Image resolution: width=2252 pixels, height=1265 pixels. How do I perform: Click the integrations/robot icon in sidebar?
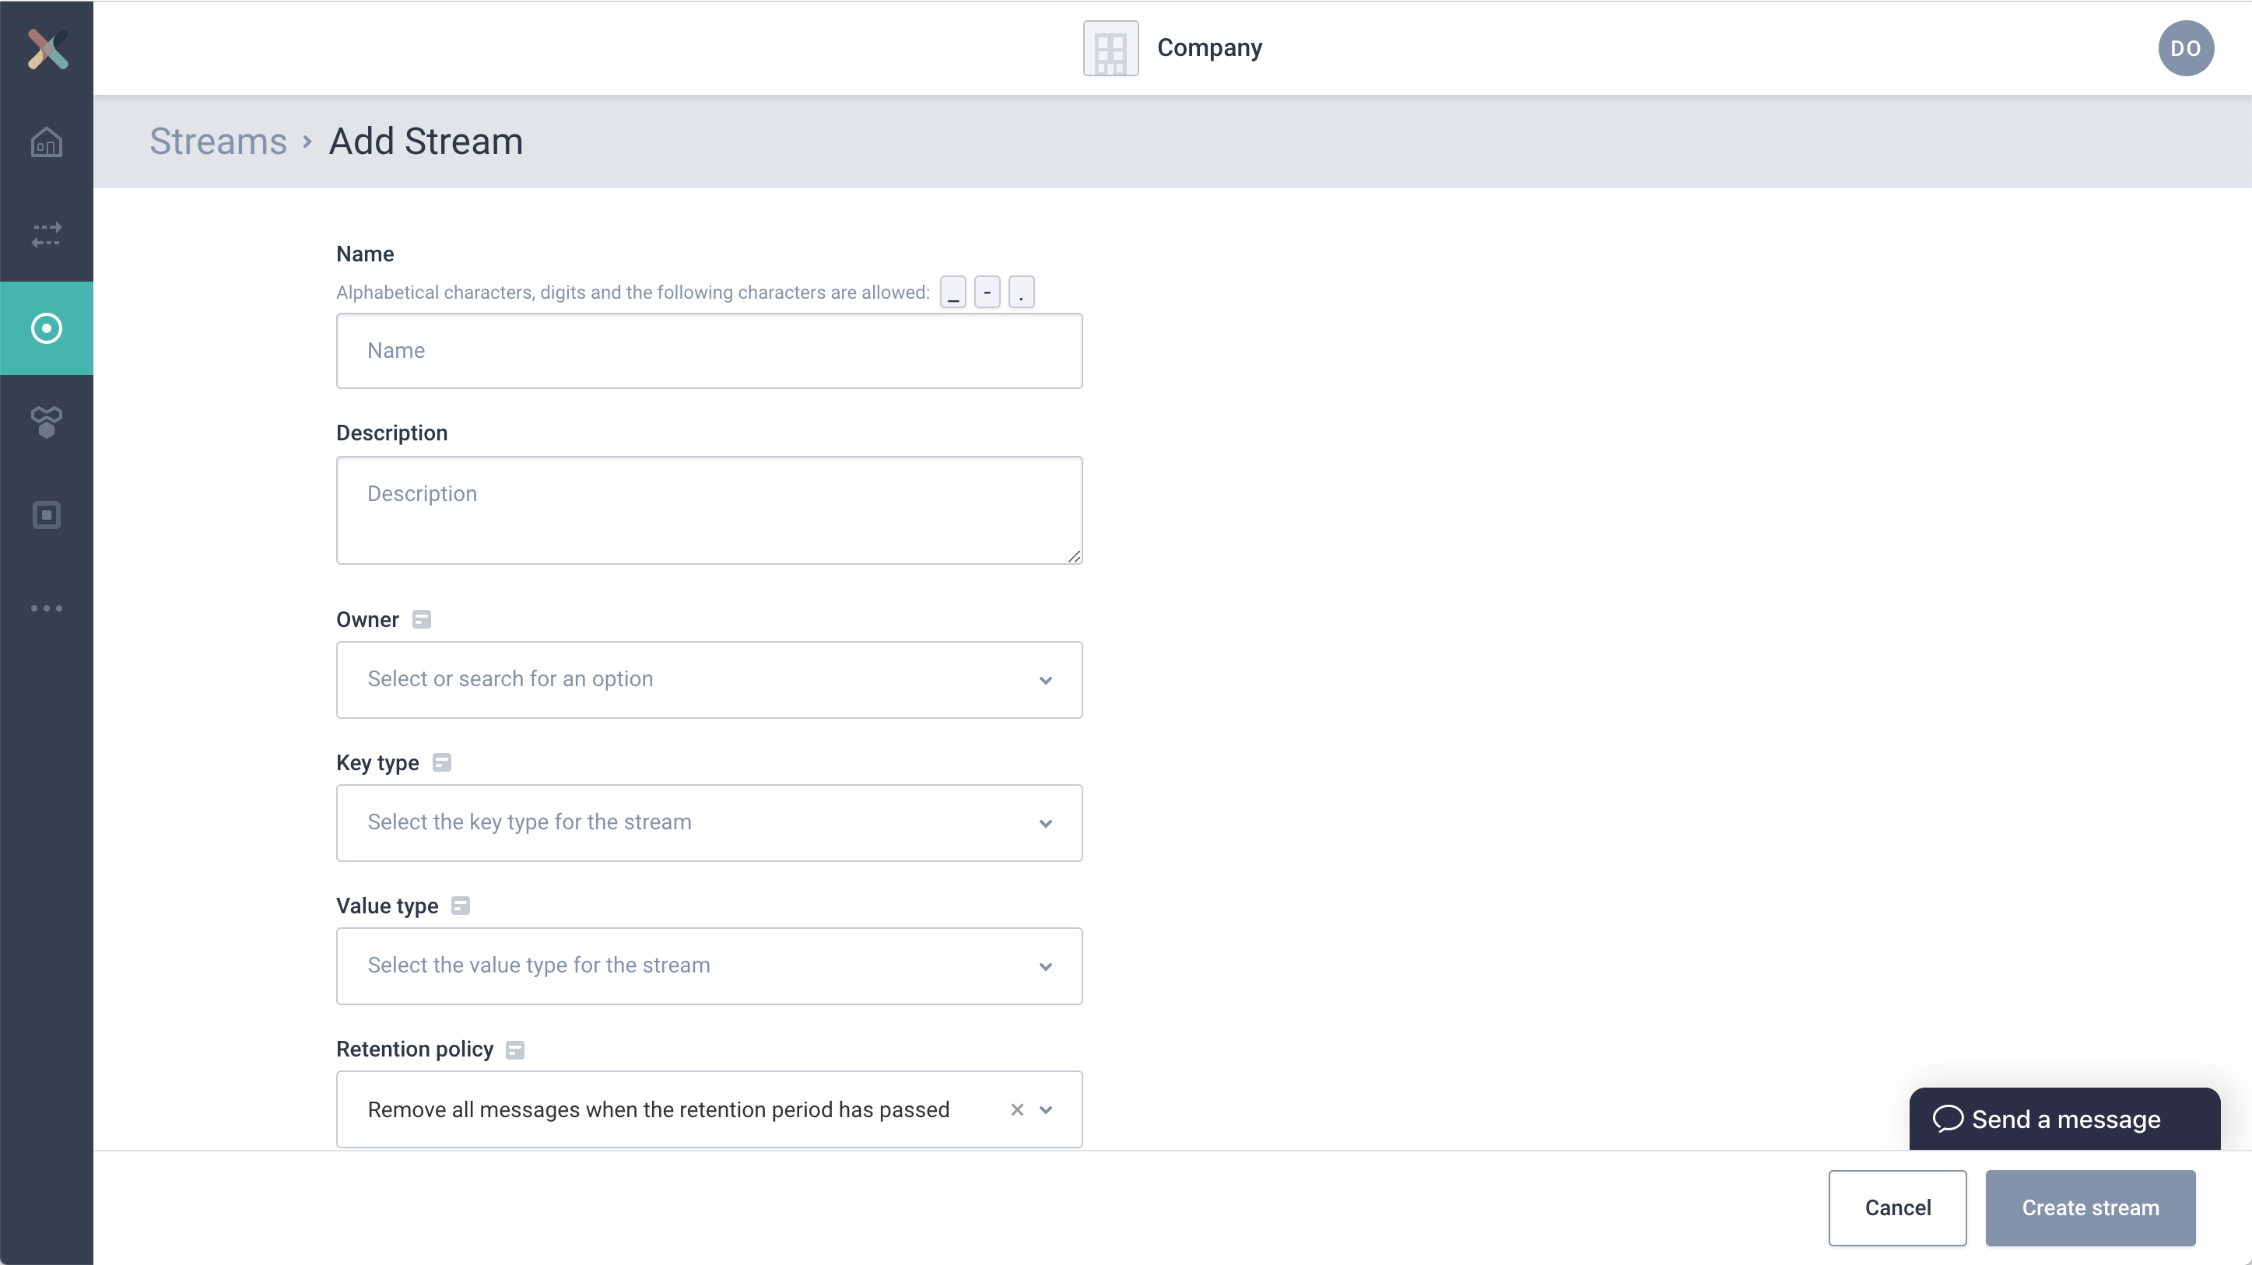point(47,421)
